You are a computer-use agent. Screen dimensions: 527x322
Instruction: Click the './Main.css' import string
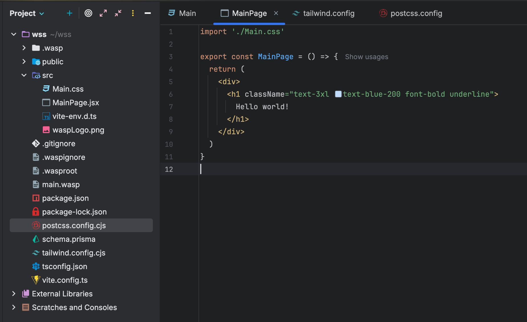258,32
